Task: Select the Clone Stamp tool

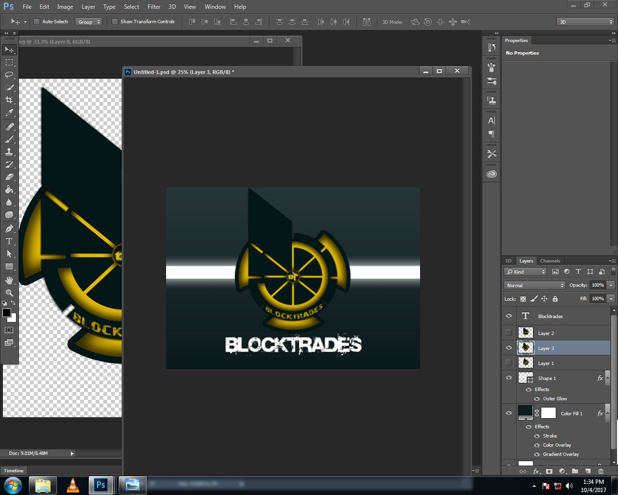Action: [x=9, y=152]
